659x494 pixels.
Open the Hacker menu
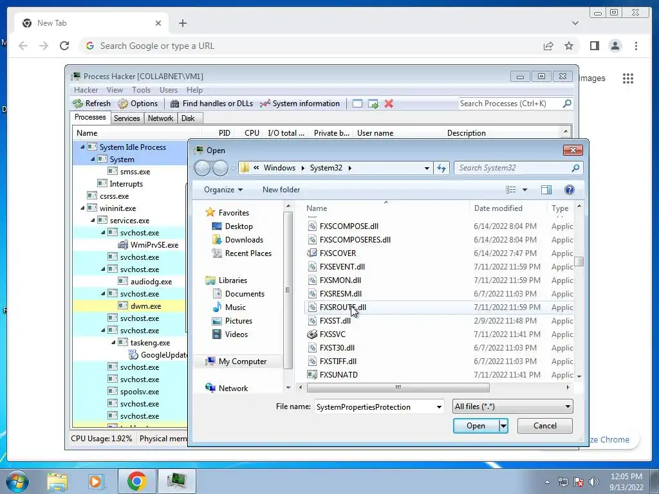pyautogui.click(x=86, y=90)
